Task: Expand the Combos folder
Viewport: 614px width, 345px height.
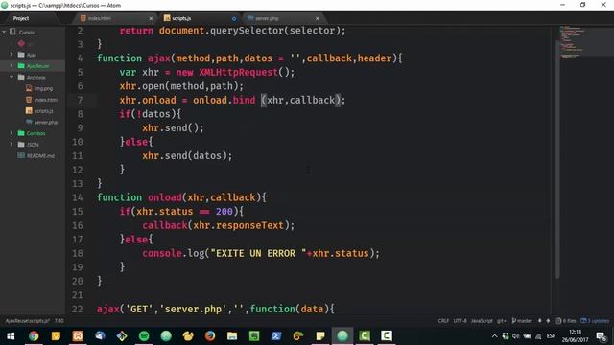Action: coord(12,133)
